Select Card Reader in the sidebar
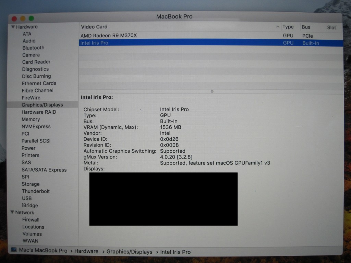 click(36, 62)
